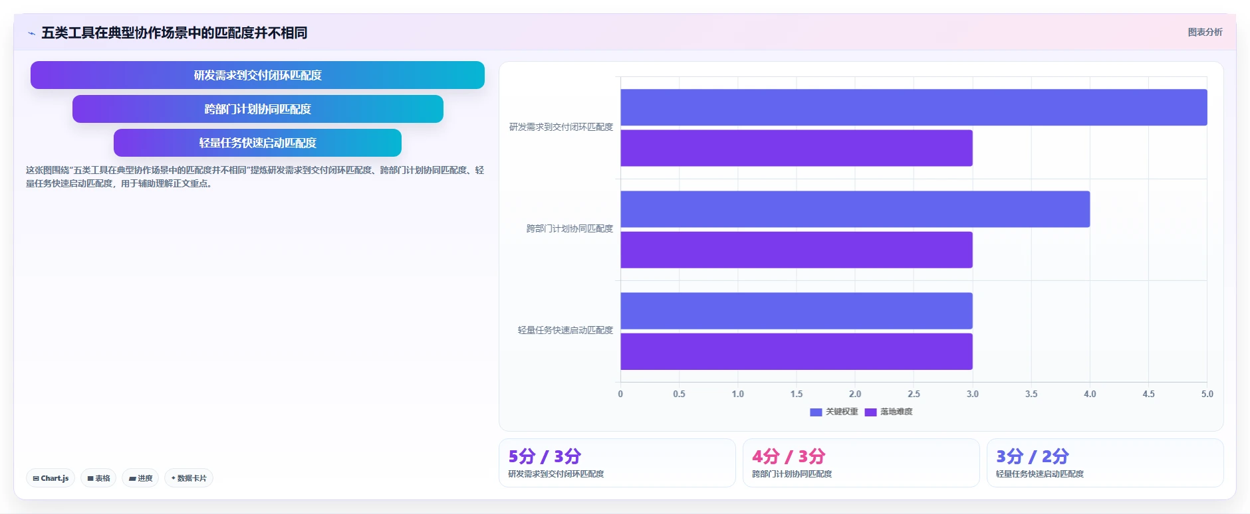This screenshot has height=514, width=1250.
Task: Click the 表格 tag chip
Action: click(x=98, y=478)
